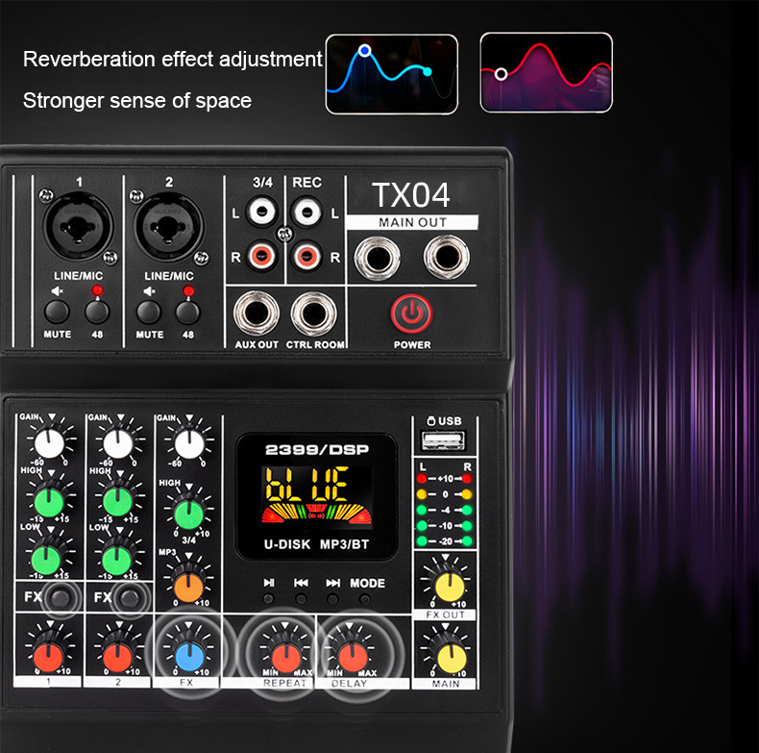Toggle the channel 2 MUTE button
The image size is (759, 753).
(149, 311)
